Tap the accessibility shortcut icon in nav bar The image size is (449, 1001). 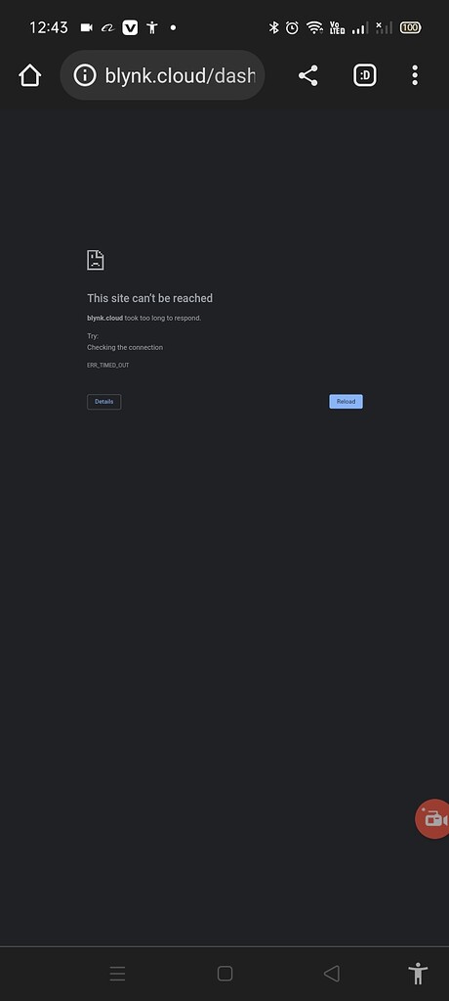click(419, 974)
